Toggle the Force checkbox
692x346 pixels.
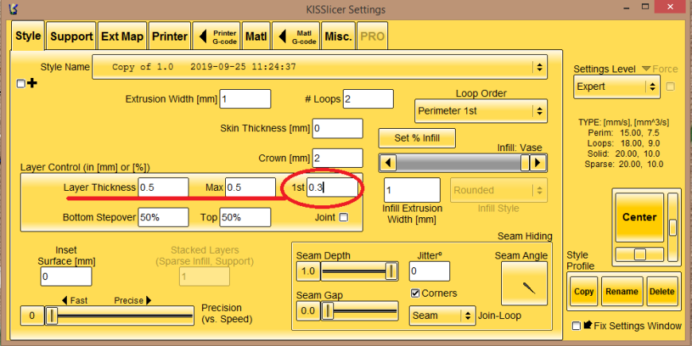pyautogui.click(x=671, y=86)
